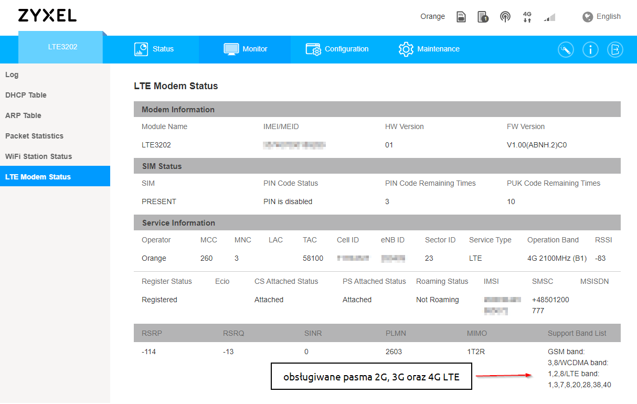Open Log in the sidebar
Screen dimensions: 637x404
coord(55,75)
